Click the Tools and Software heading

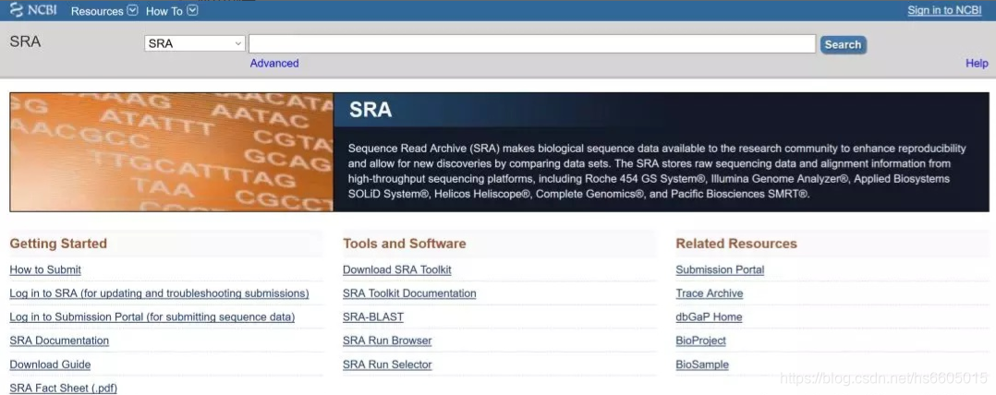[x=404, y=244]
